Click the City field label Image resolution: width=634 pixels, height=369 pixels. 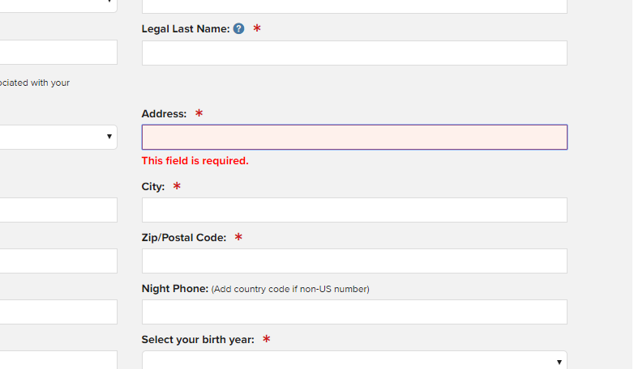[x=153, y=187]
